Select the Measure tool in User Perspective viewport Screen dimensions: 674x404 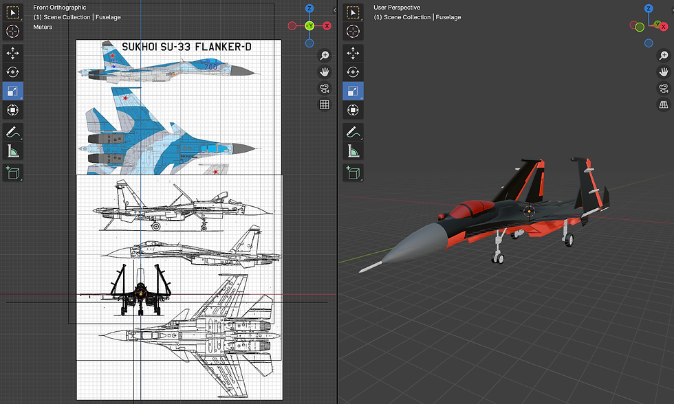[353, 151]
